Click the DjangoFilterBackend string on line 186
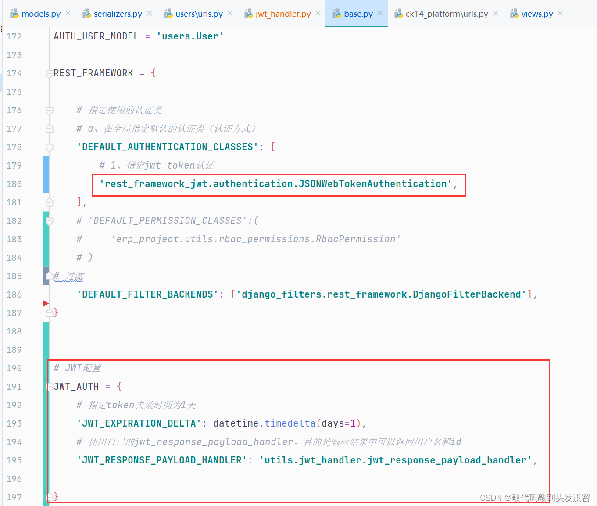 pos(381,294)
